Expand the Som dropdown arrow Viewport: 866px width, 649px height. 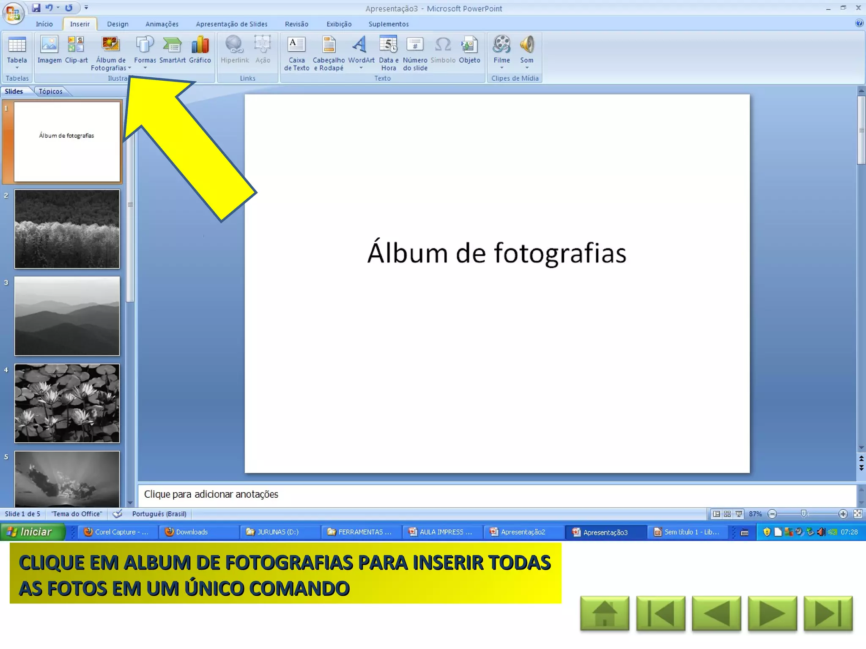(x=527, y=68)
